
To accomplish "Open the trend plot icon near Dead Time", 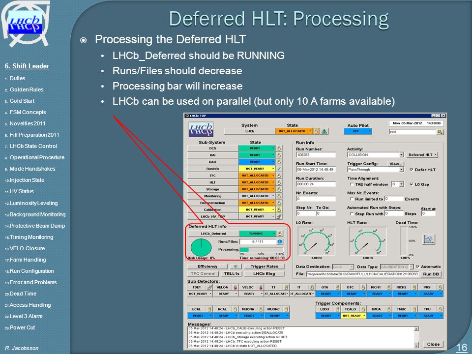I will click(x=429, y=239).
